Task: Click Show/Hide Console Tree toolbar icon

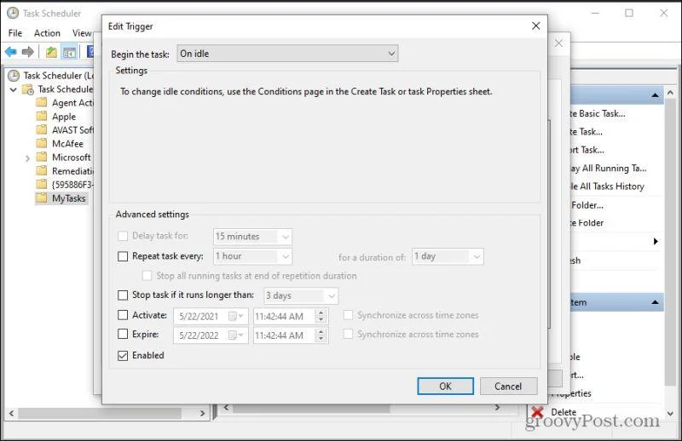Action: [x=69, y=52]
